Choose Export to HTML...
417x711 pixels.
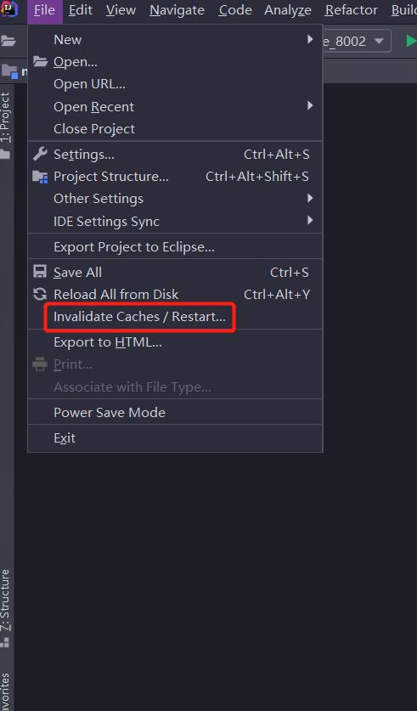point(175,342)
